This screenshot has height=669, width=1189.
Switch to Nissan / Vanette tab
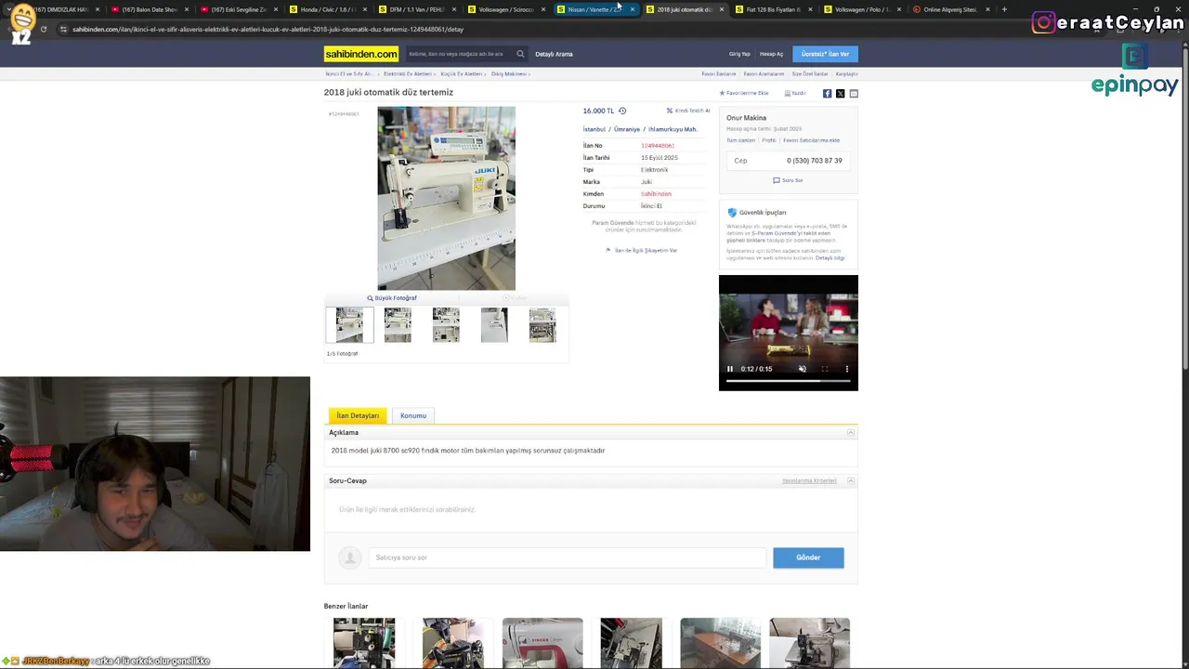tap(595, 9)
